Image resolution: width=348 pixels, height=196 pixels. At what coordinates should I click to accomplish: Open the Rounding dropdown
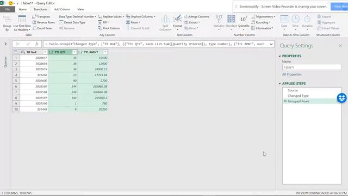pyautogui.click(x=261, y=22)
